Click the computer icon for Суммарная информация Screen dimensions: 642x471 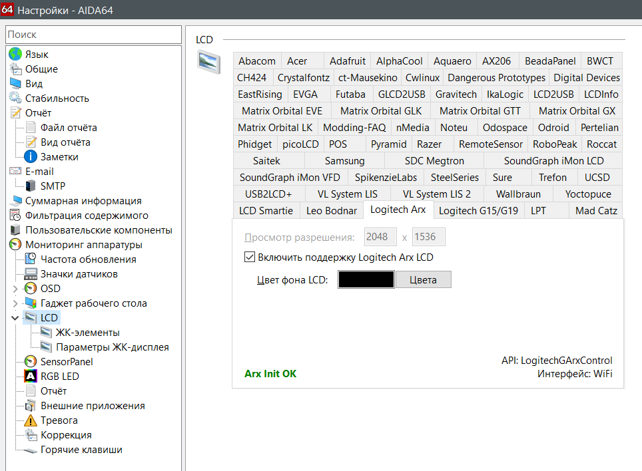tap(15, 201)
